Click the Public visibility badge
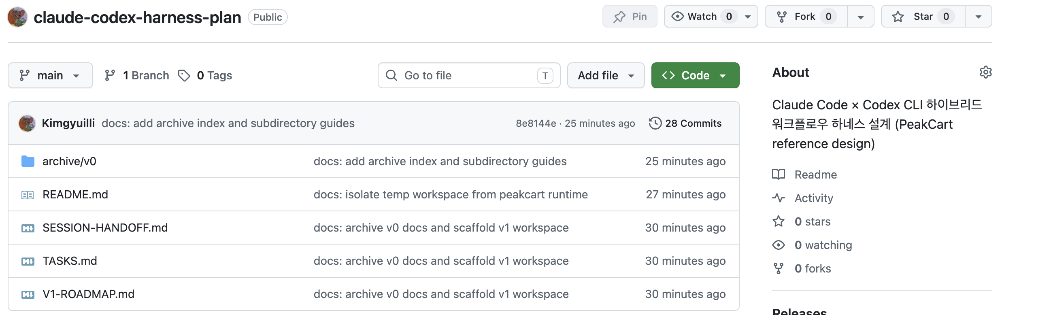This screenshot has height=315, width=1051. [268, 17]
